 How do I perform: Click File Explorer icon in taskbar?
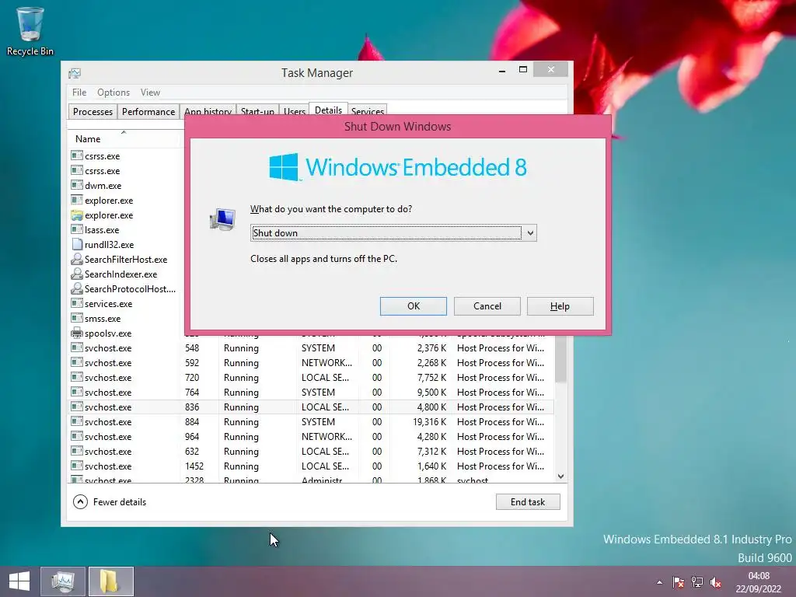coord(110,581)
